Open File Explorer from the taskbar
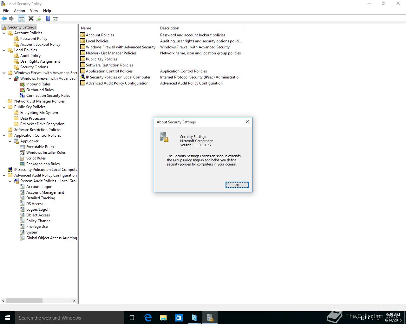The image size is (406, 324). [163, 318]
